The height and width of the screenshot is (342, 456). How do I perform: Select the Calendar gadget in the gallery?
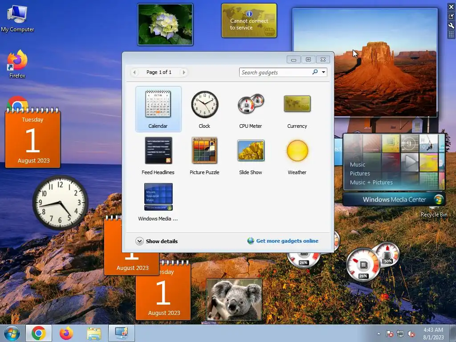(158, 109)
